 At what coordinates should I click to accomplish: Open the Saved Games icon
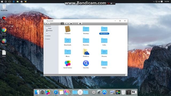pos(68,63)
